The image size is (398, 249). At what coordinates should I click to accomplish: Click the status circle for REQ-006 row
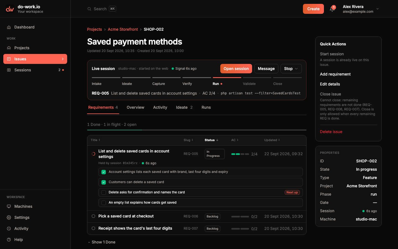pos(93,216)
